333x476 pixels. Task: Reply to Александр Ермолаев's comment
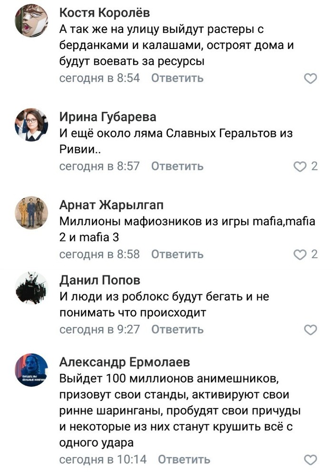[x=184, y=460]
